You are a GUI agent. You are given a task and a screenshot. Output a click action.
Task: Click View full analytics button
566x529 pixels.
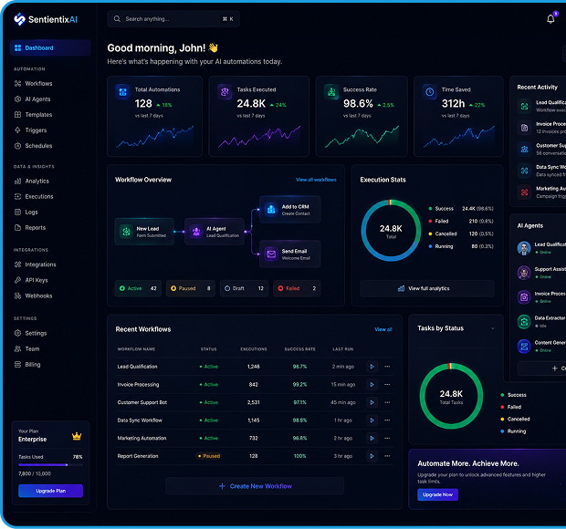click(x=427, y=288)
